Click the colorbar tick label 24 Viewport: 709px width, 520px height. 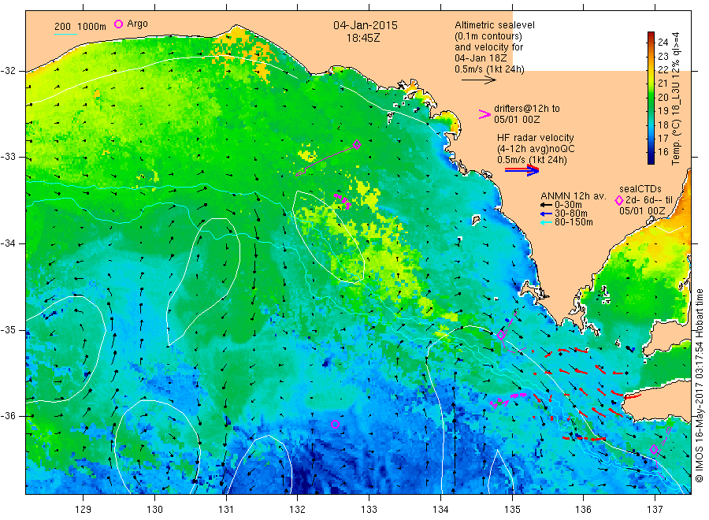[663, 42]
